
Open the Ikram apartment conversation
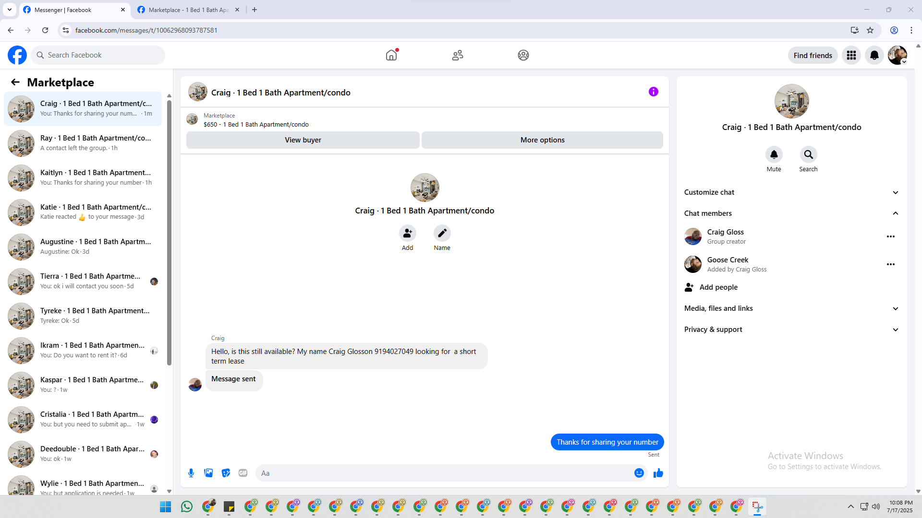click(x=83, y=350)
